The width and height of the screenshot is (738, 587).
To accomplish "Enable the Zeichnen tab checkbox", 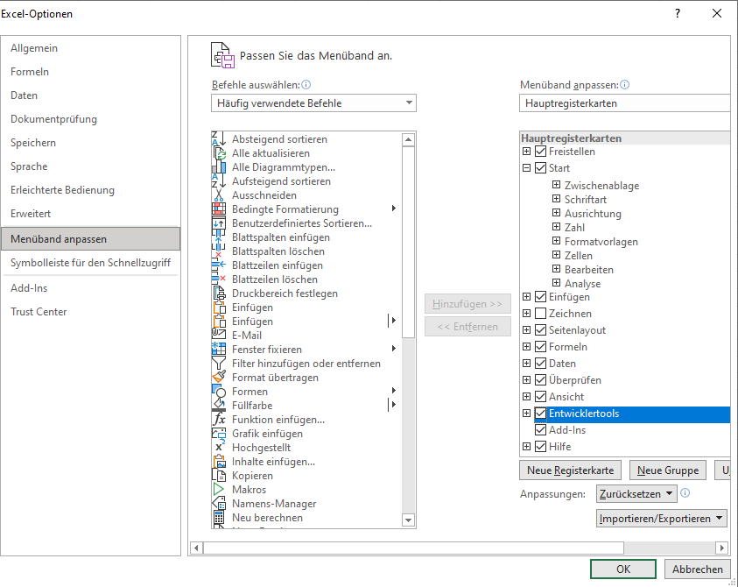I will (541, 314).
